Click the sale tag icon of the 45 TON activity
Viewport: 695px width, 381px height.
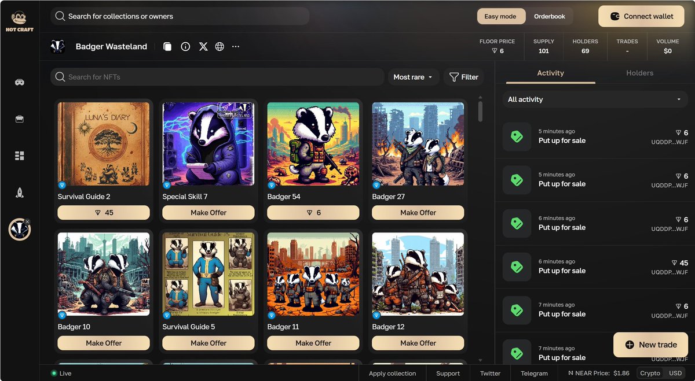(x=517, y=267)
